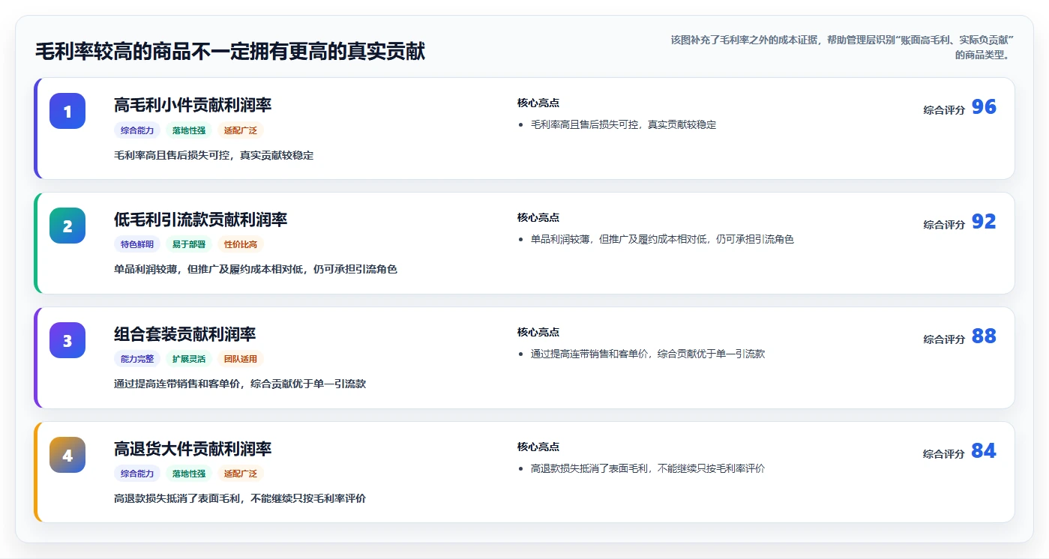Click the bold 毛利率高且售后损失可控 description under the tags
Screen dimensions: 1049x559
click(214, 155)
